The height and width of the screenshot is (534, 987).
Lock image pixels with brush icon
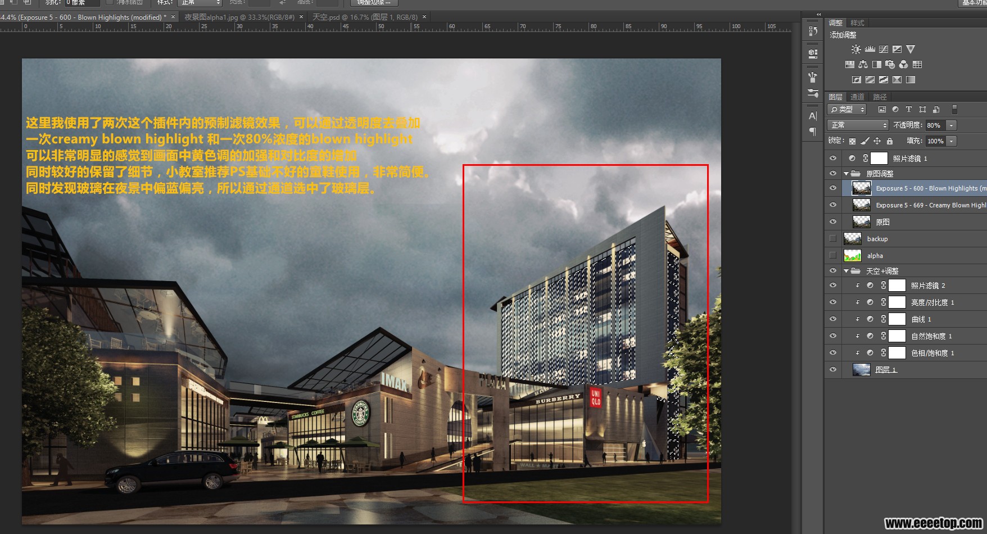pyautogui.click(x=865, y=141)
